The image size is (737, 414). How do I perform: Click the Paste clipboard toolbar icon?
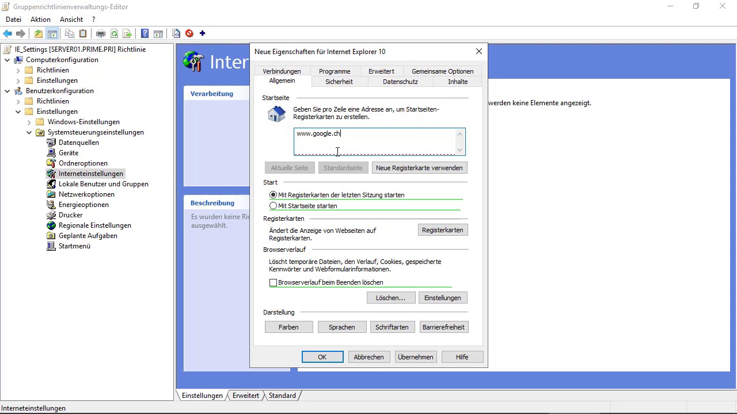pos(83,33)
